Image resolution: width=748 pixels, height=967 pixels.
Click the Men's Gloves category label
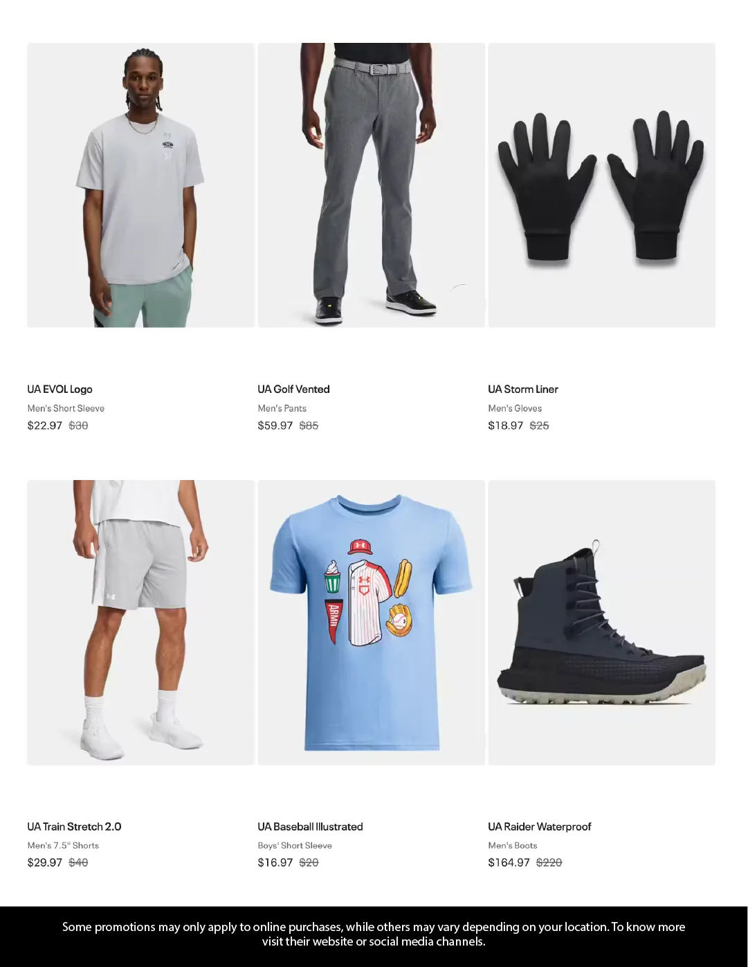click(x=516, y=408)
